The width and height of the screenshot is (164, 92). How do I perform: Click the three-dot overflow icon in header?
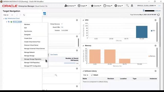coord(159,6)
